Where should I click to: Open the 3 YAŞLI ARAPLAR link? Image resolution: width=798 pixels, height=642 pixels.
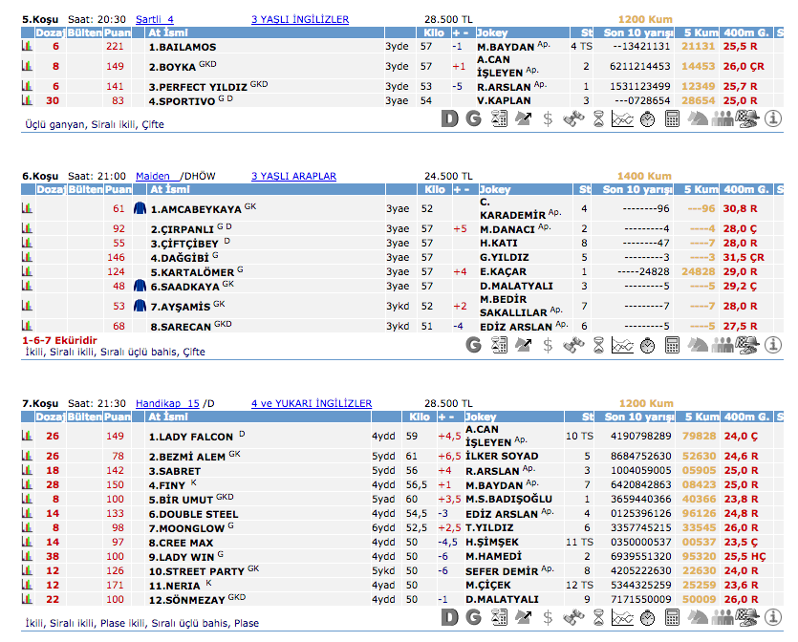(x=293, y=177)
